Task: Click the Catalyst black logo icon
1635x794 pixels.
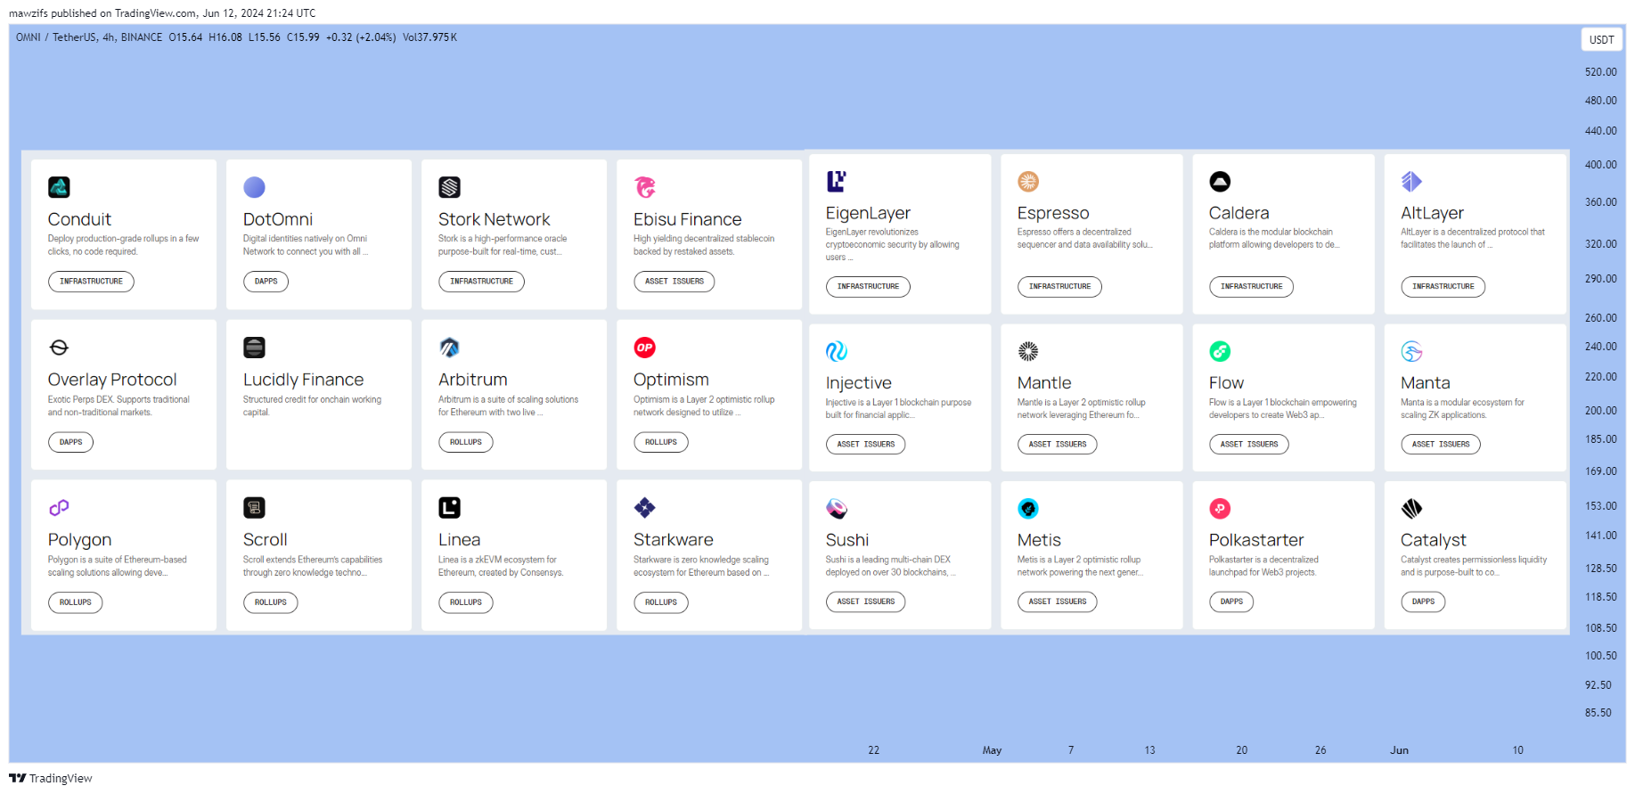Action: (x=1411, y=509)
